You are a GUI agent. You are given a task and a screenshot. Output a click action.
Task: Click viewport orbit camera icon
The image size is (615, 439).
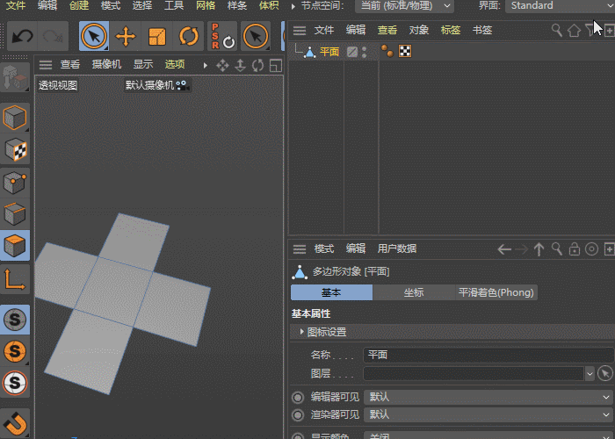tap(257, 65)
